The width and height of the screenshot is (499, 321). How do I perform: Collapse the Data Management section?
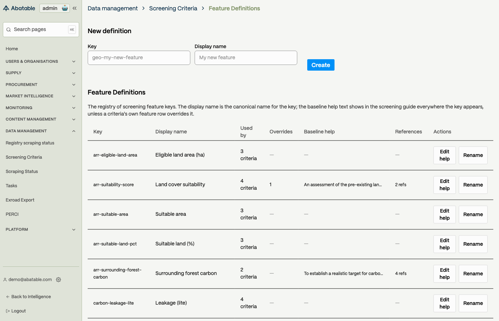[x=41, y=131]
